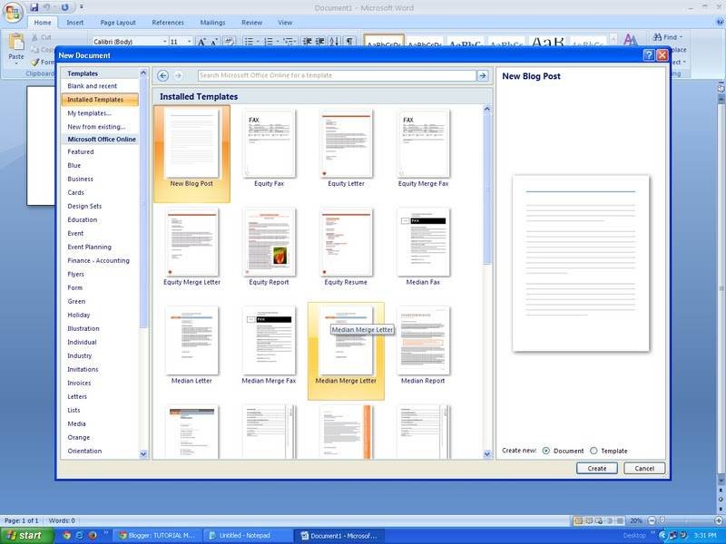
Task: Switch to the Insert ribbon tab
Action: 74,22
